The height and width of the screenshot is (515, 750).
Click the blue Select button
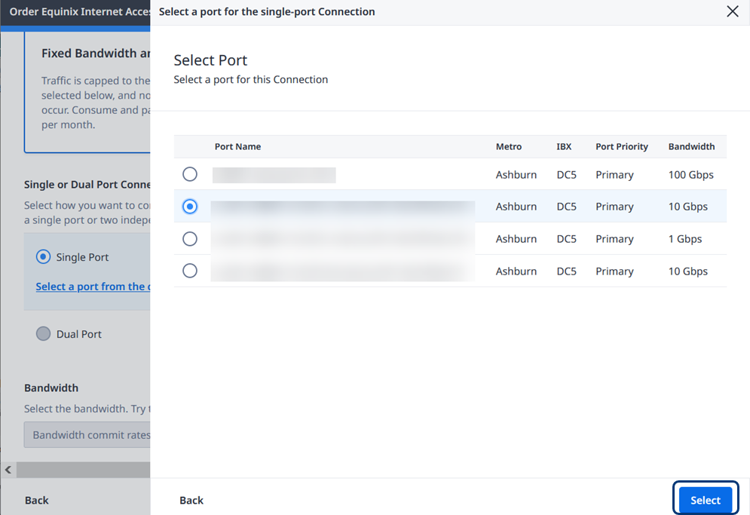(706, 500)
